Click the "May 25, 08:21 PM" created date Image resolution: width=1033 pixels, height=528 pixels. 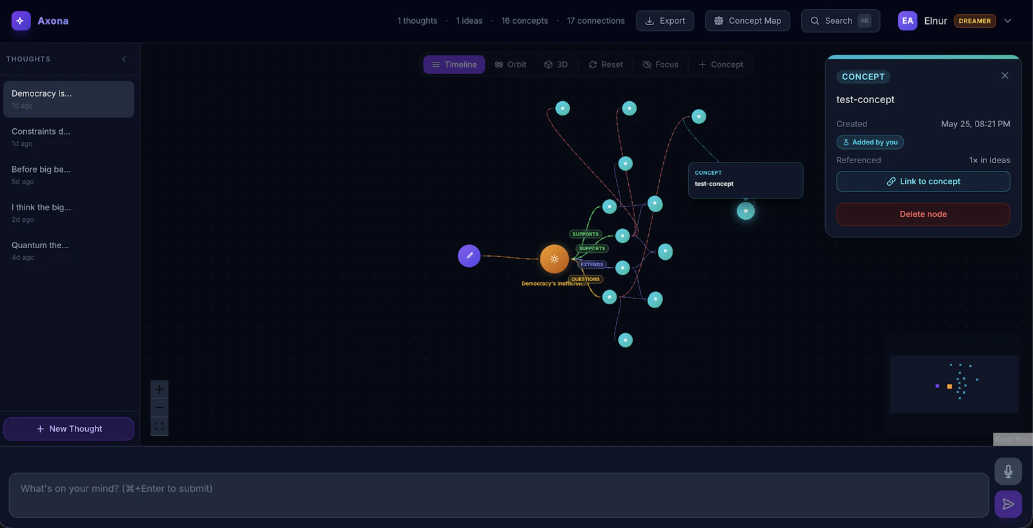click(x=976, y=124)
